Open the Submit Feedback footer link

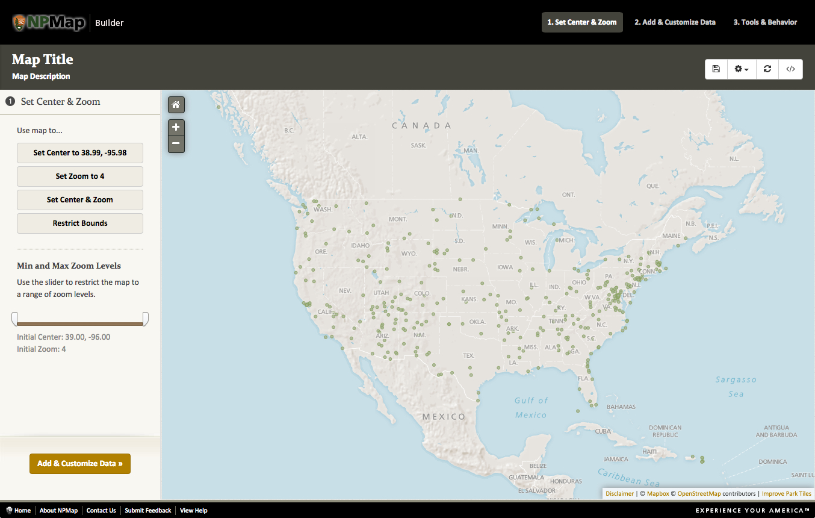tap(148, 511)
